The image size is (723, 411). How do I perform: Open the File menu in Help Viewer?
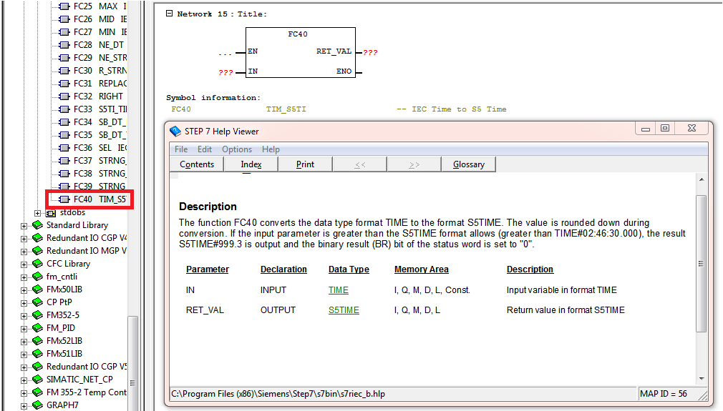coord(181,149)
